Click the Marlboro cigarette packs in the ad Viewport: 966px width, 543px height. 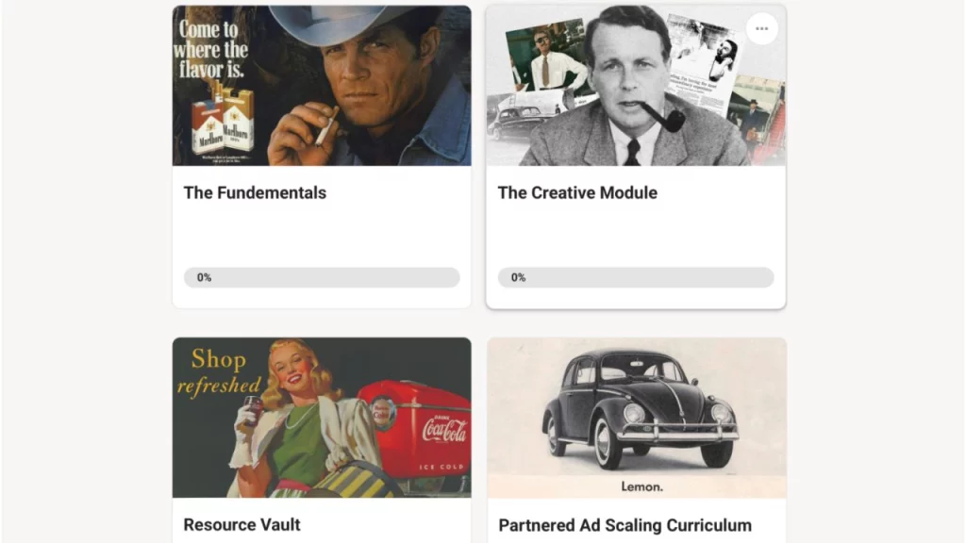(x=223, y=123)
